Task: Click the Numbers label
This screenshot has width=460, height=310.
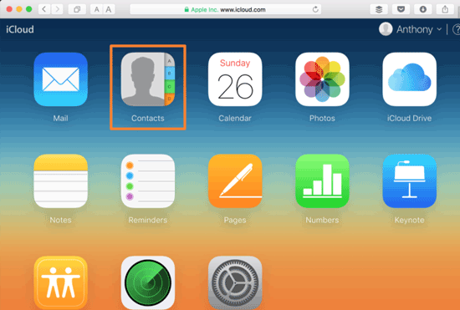Action: 322,220
